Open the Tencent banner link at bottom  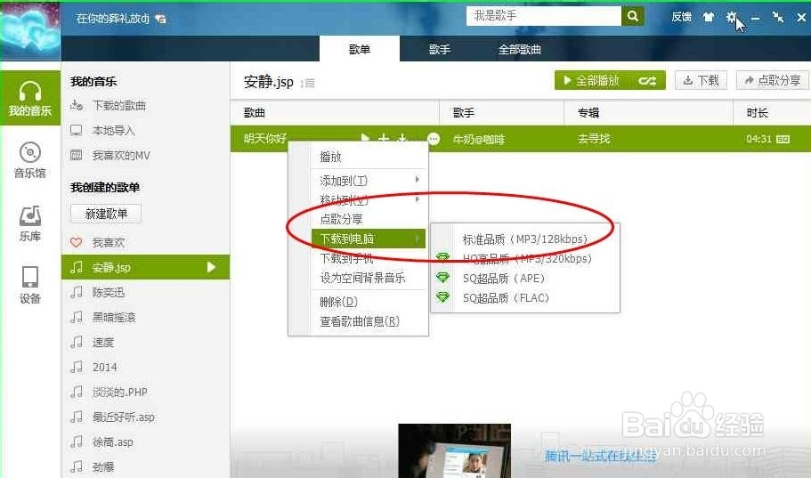601,455
